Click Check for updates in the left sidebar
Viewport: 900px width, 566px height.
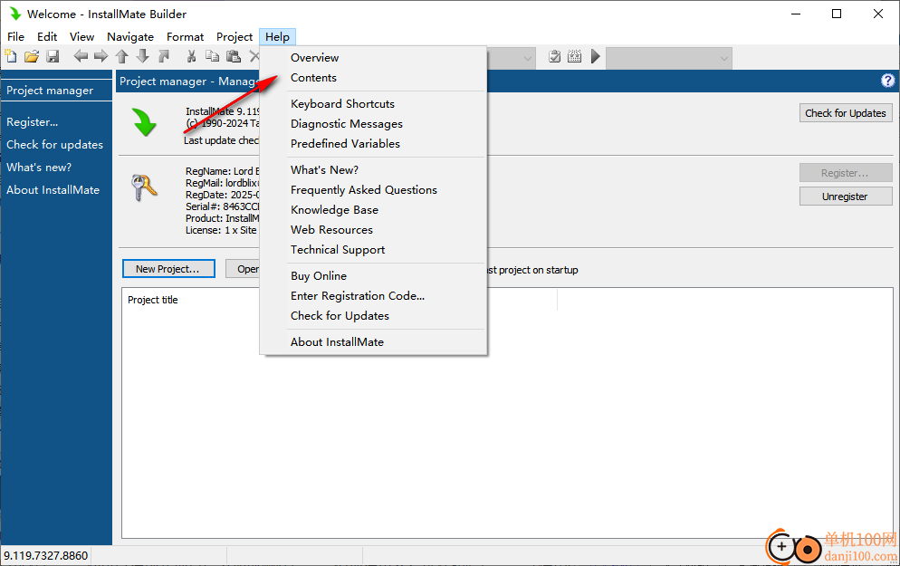(x=54, y=145)
